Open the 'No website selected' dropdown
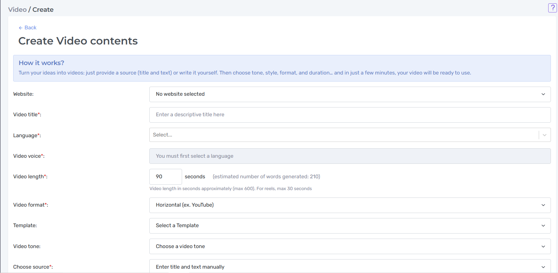Image resolution: width=558 pixels, height=273 pixels. click(350, 94)
